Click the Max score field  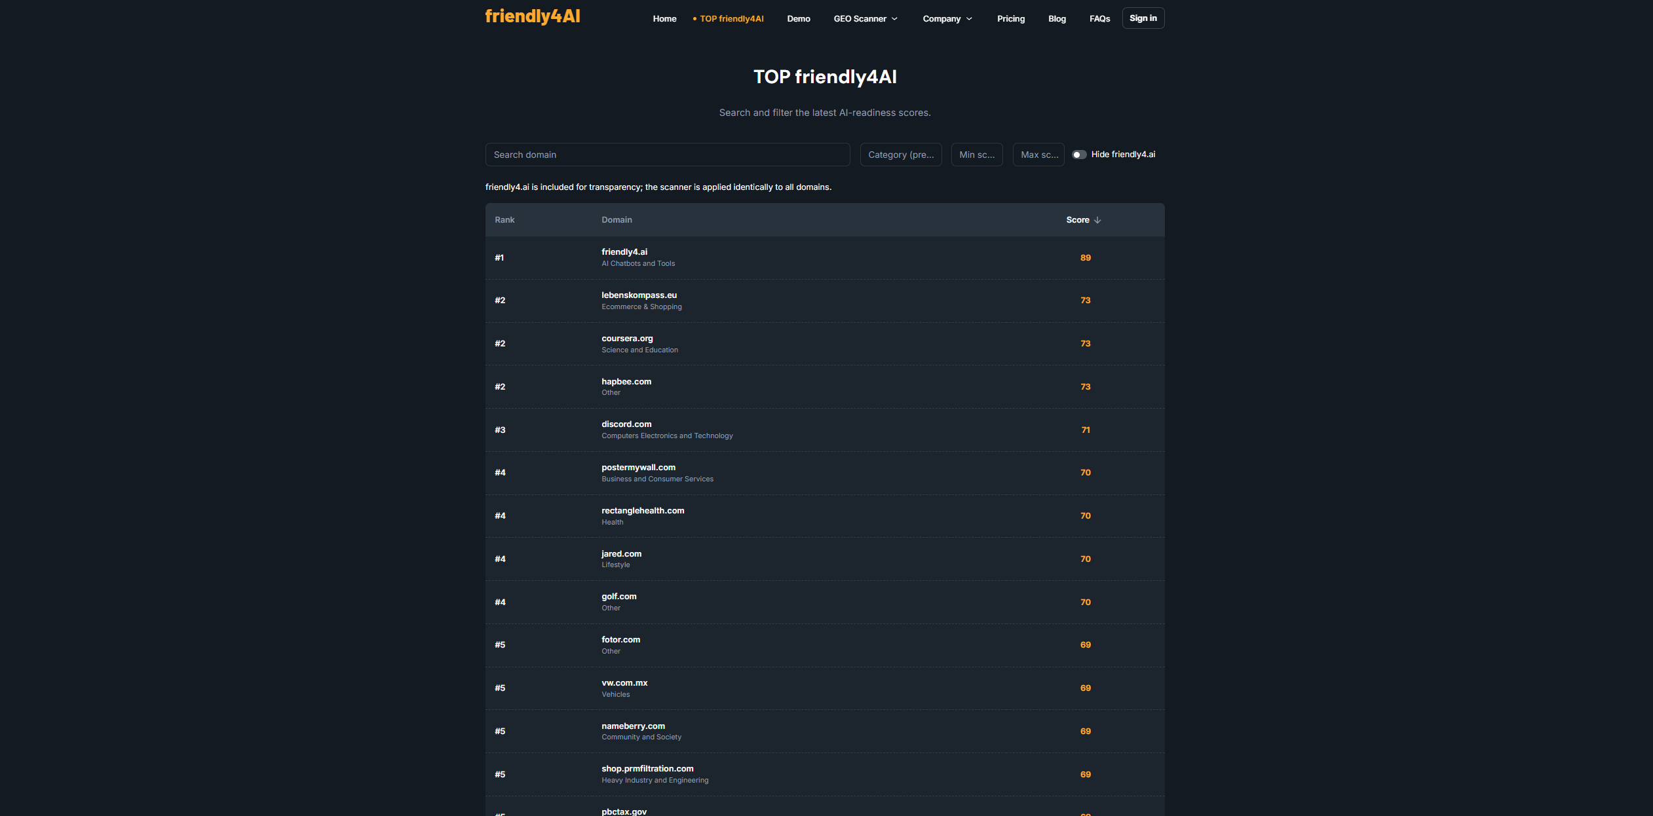pos(1038,155)
